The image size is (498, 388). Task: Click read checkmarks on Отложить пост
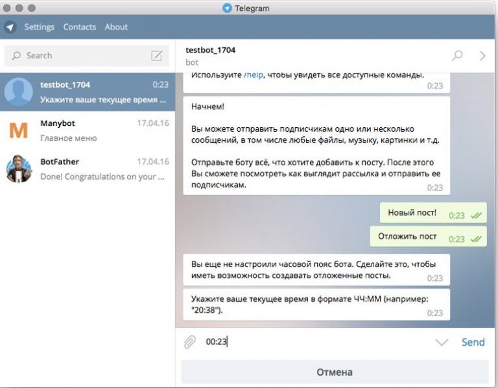476,239
